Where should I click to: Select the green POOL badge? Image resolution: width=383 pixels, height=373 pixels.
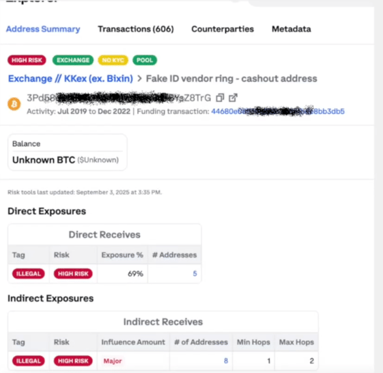(x=145, y=60)
